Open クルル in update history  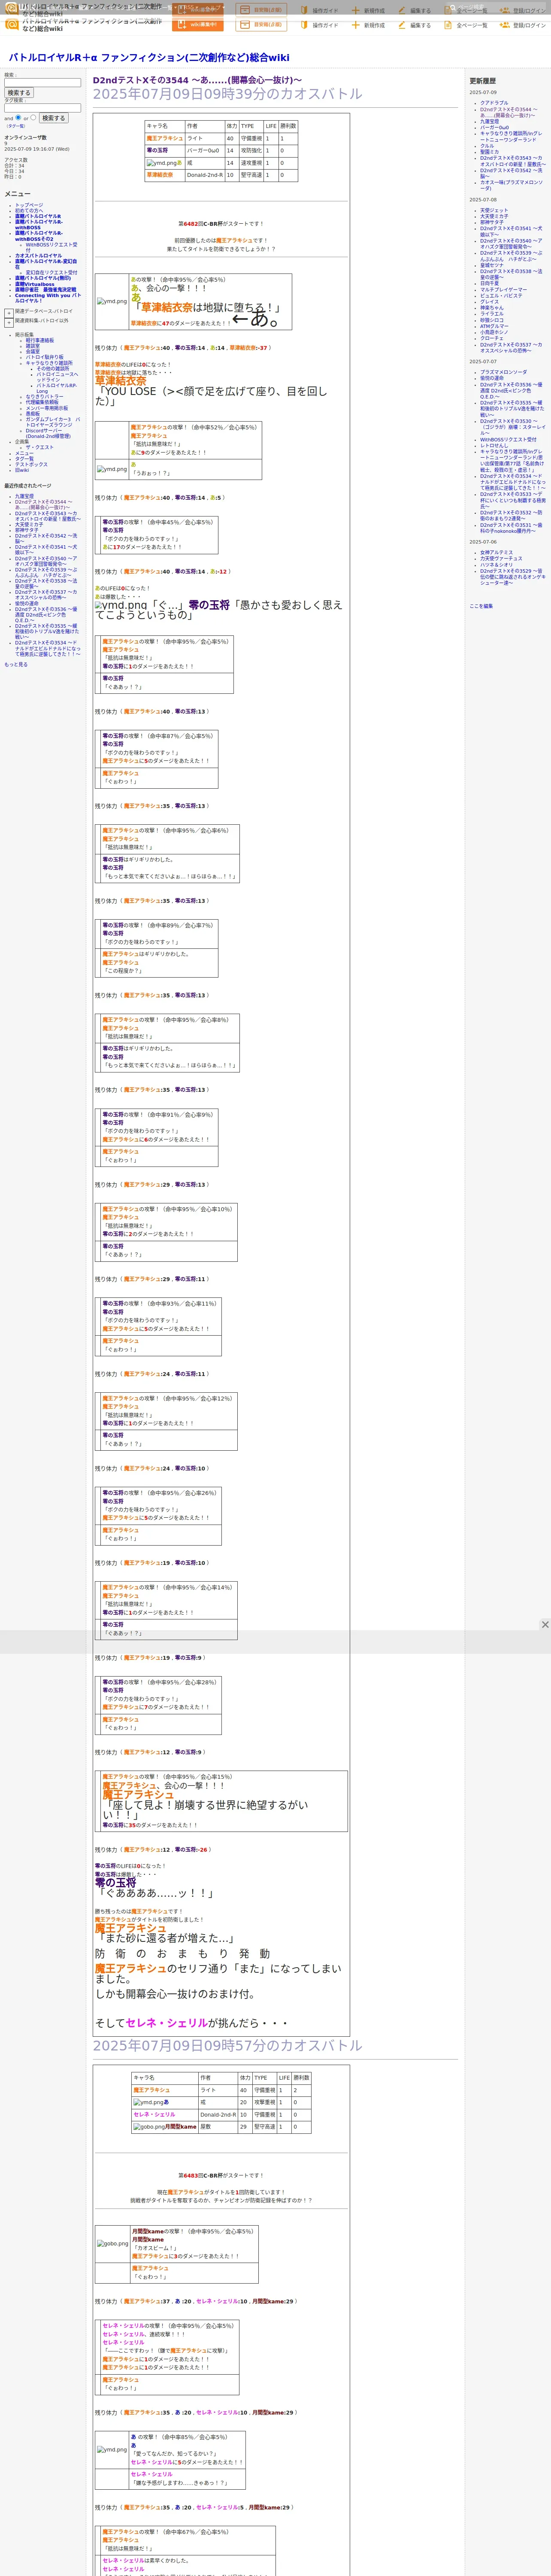tap(487, 146)
